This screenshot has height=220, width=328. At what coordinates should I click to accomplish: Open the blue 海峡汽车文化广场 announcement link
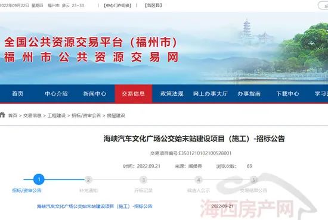95,206
